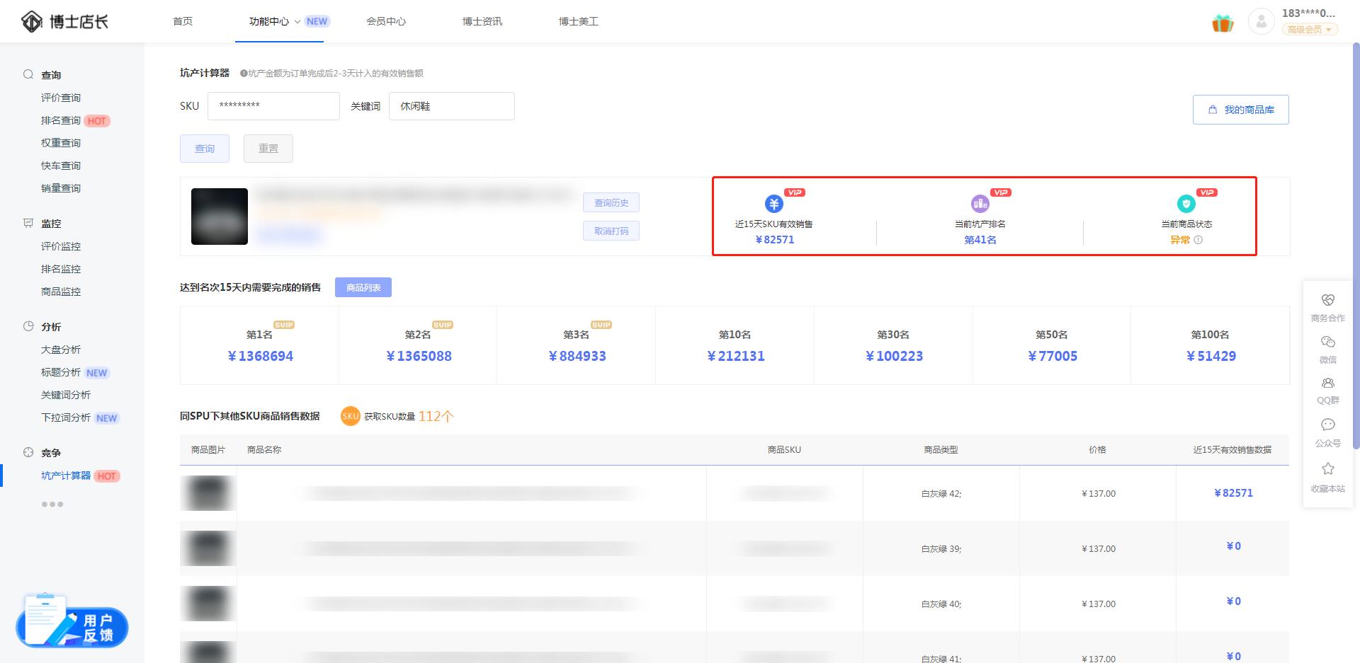
Task: Show more sidebar items via ellipsis
Action: pyautogui.click(x=52, y=505)
